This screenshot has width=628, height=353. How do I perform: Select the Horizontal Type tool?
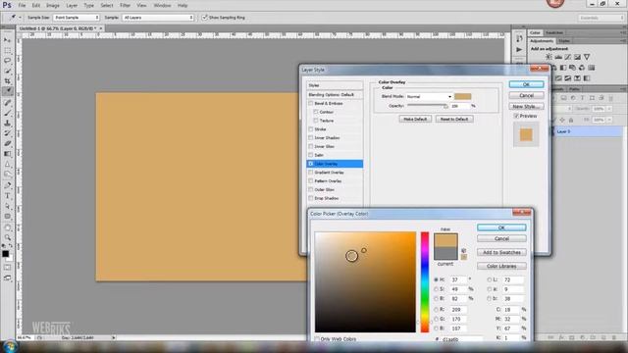7,196
